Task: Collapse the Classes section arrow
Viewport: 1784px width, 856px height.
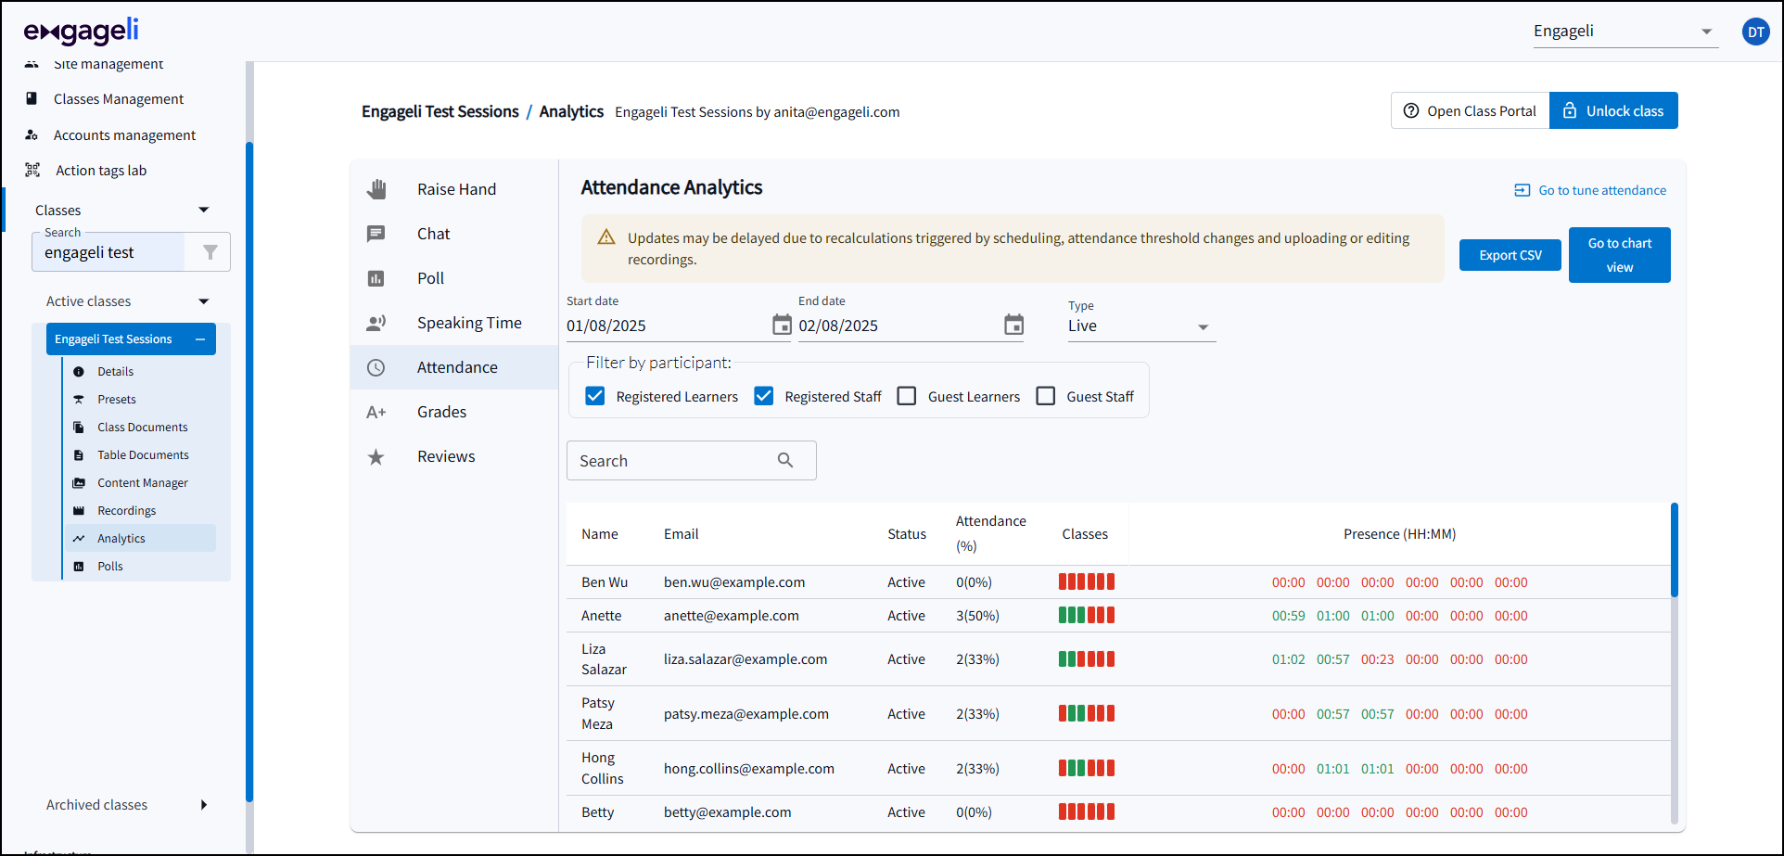Action: click(204, 210)
